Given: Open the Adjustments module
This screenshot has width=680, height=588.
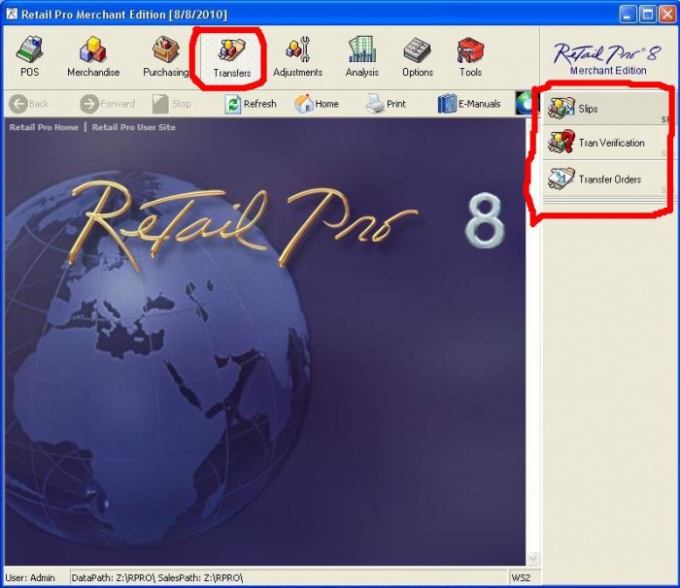Looking at the screenshot, I should click(x=297, y=57).
